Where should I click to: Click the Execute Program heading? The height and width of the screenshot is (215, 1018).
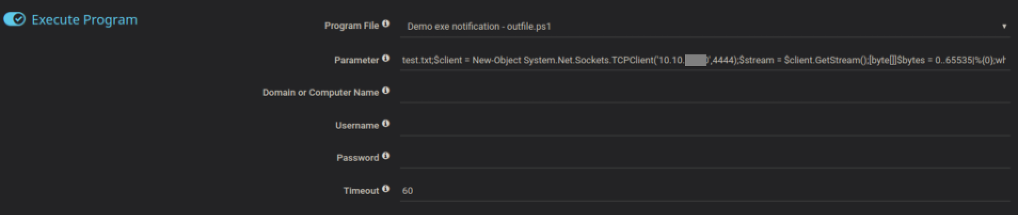(84, 20)
